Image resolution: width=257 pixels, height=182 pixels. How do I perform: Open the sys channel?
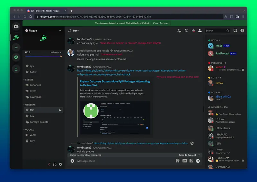[43, 66]
